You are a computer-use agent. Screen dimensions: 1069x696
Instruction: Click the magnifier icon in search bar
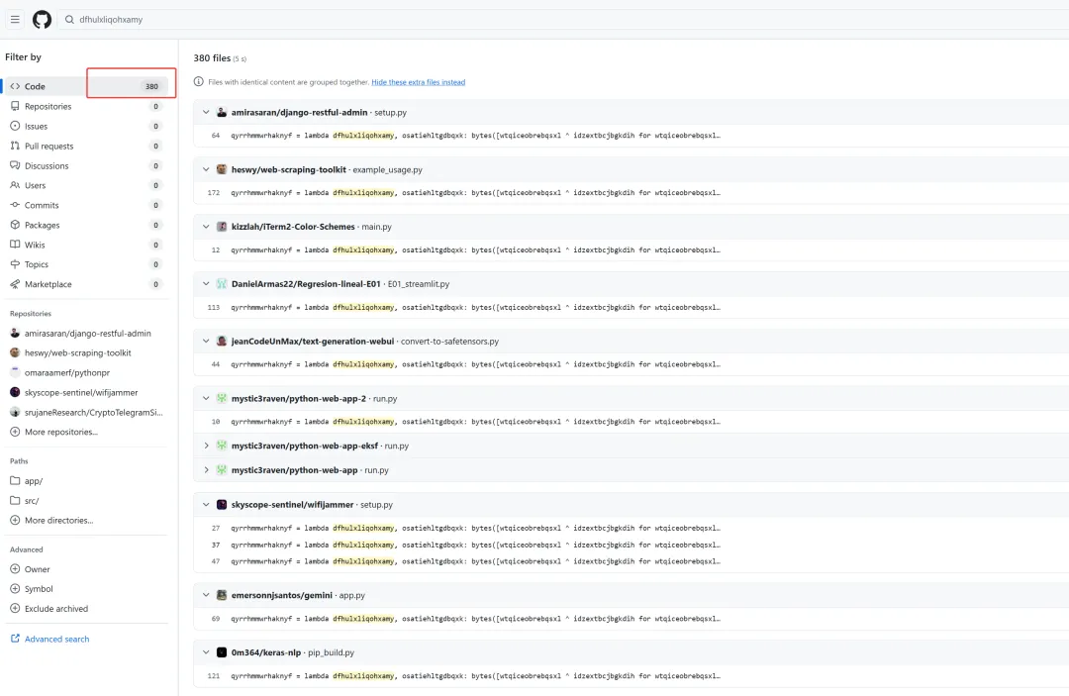[x=69, y=20]
